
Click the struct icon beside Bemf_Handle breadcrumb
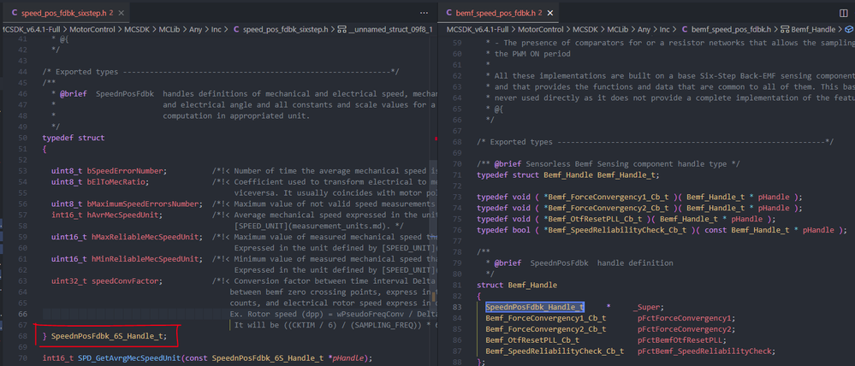(785, 29)
